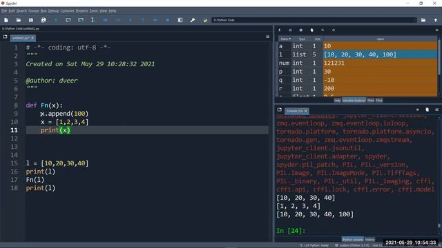Open the Help menu

[x=113, y=11]
